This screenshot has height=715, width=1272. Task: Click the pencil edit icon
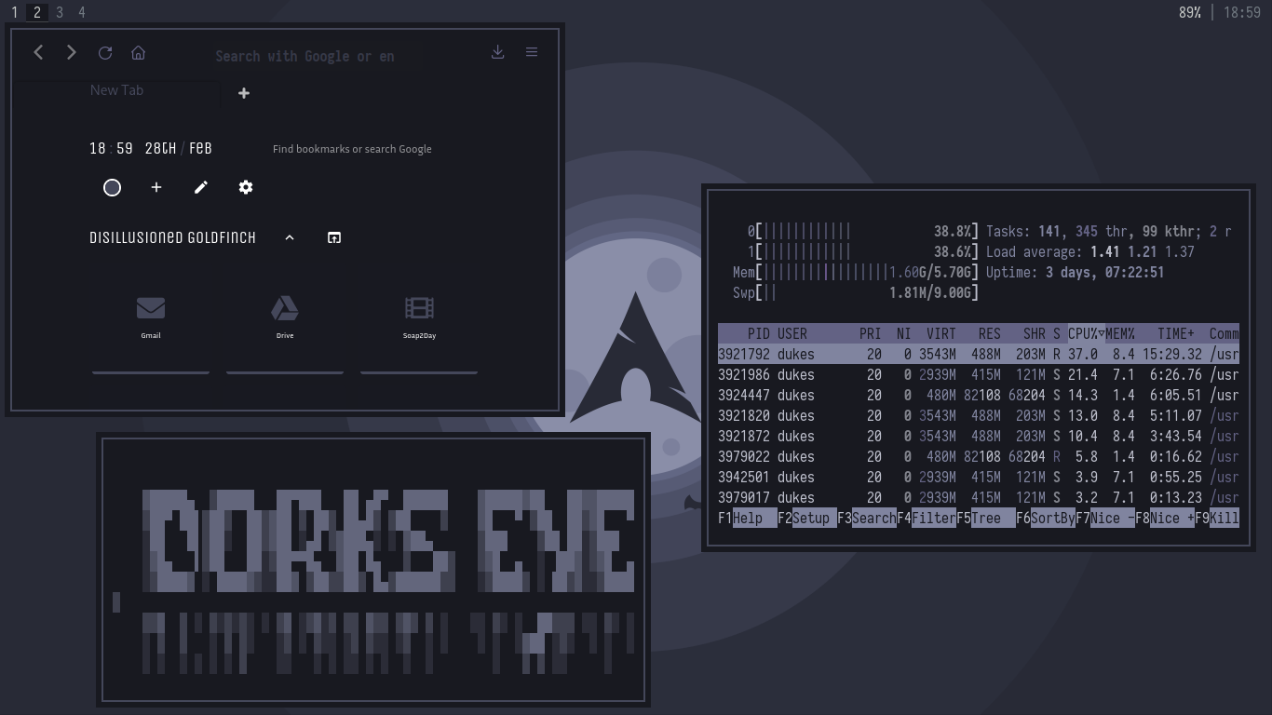[201, 188]
